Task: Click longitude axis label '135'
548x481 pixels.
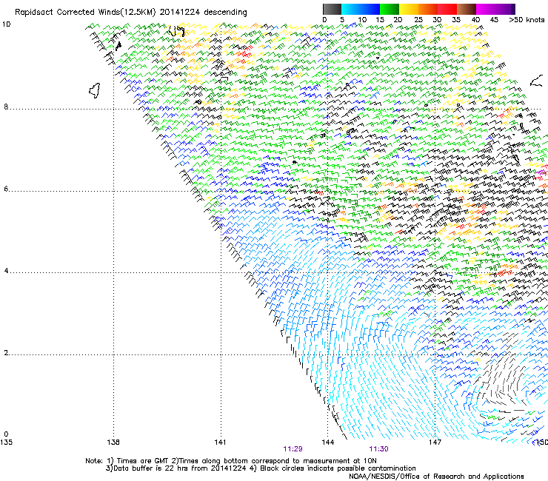Action: tap(6, 443)
